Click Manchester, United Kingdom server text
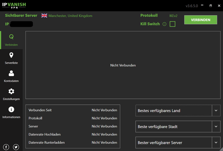The height and width of the screenshot is (151, 223). (70, 16)
